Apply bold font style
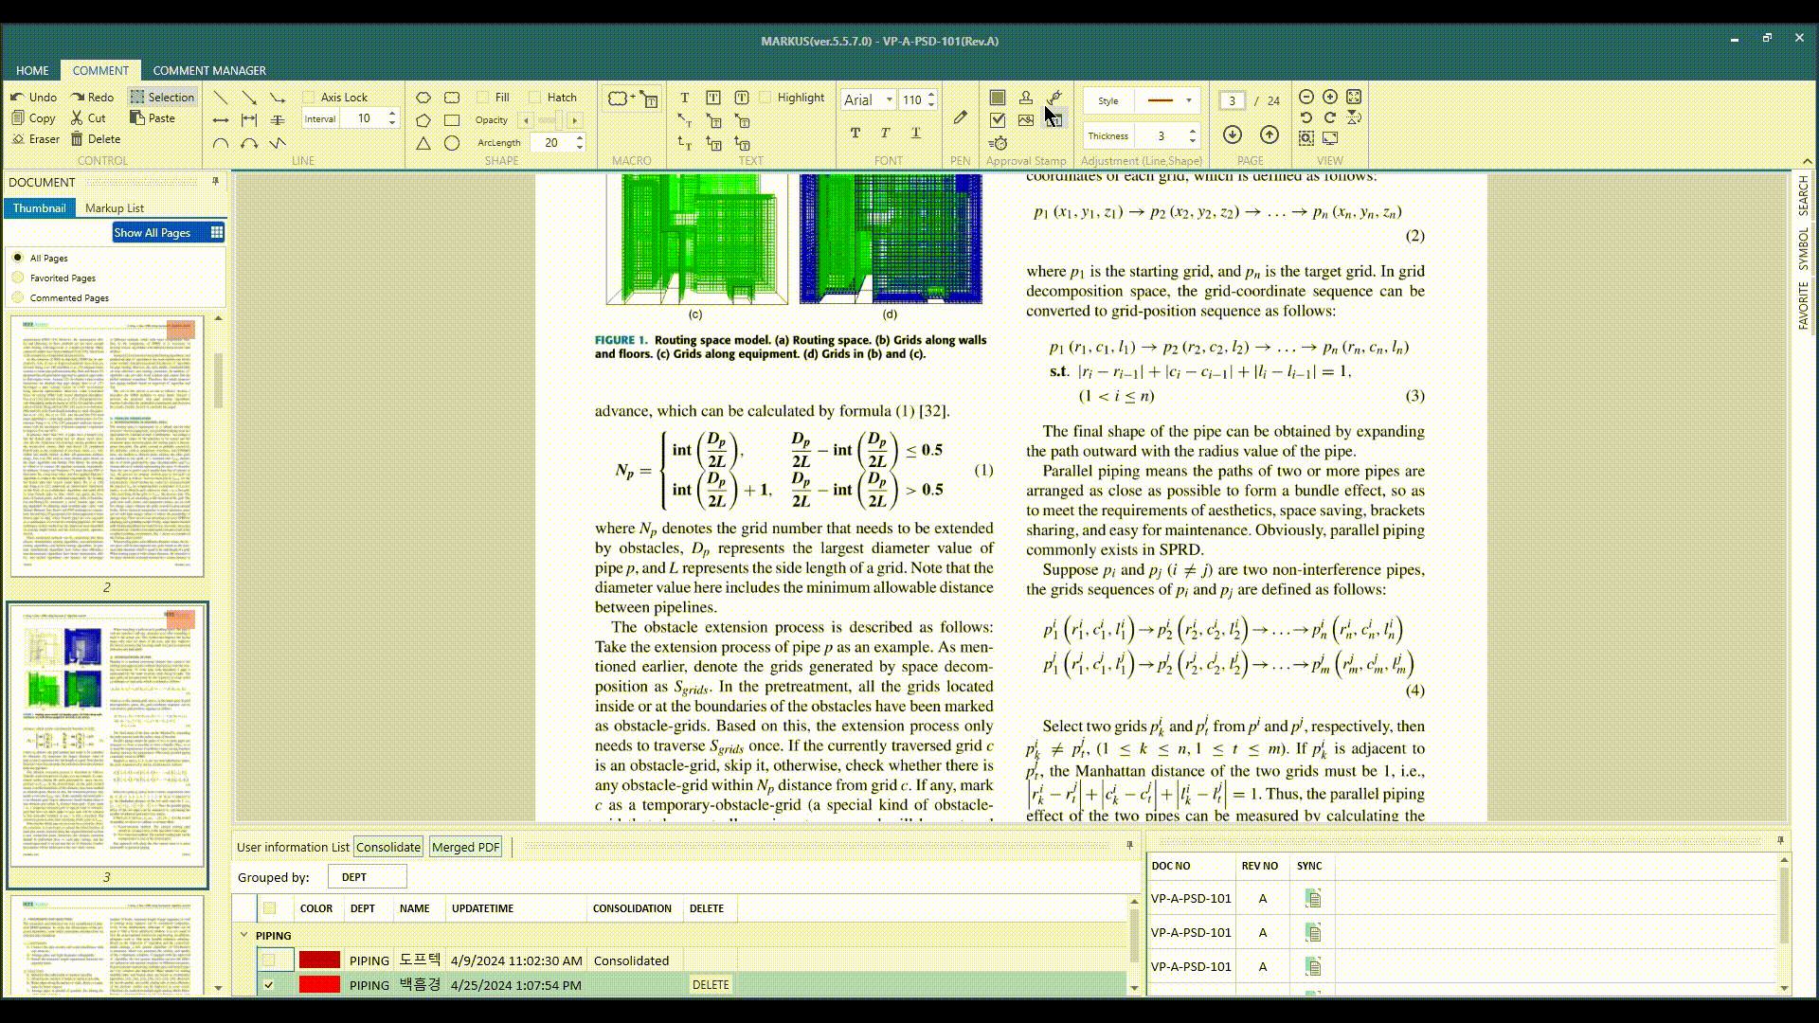This screenshot has height=1023, width=1819. tap(855, 133)
